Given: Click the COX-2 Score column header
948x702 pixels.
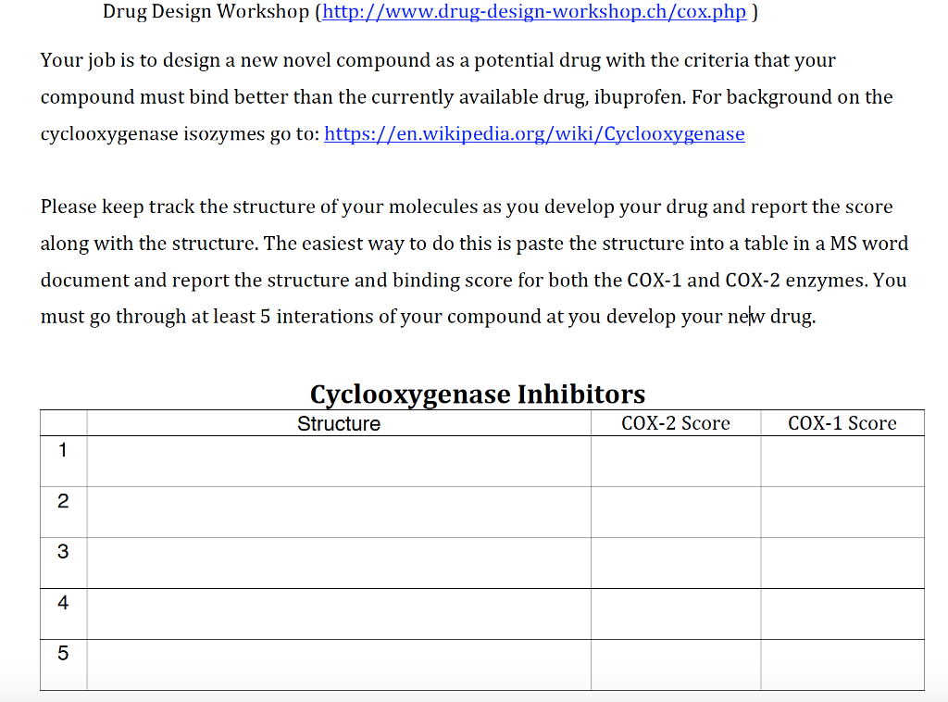Looking at the screenshot, I should point(676,423).
